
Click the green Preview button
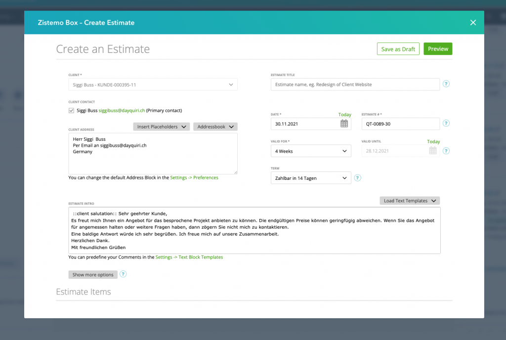coord(438,49)
